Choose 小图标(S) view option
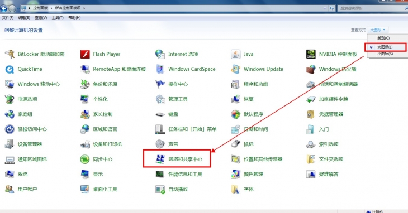The height and width of the screenshot is (213, 408). coord(385,54)
